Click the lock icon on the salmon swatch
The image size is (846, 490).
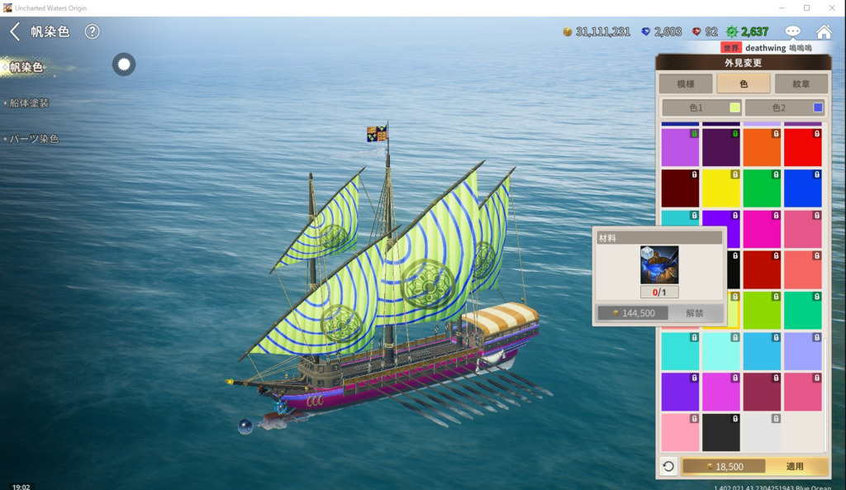(817, 256)
